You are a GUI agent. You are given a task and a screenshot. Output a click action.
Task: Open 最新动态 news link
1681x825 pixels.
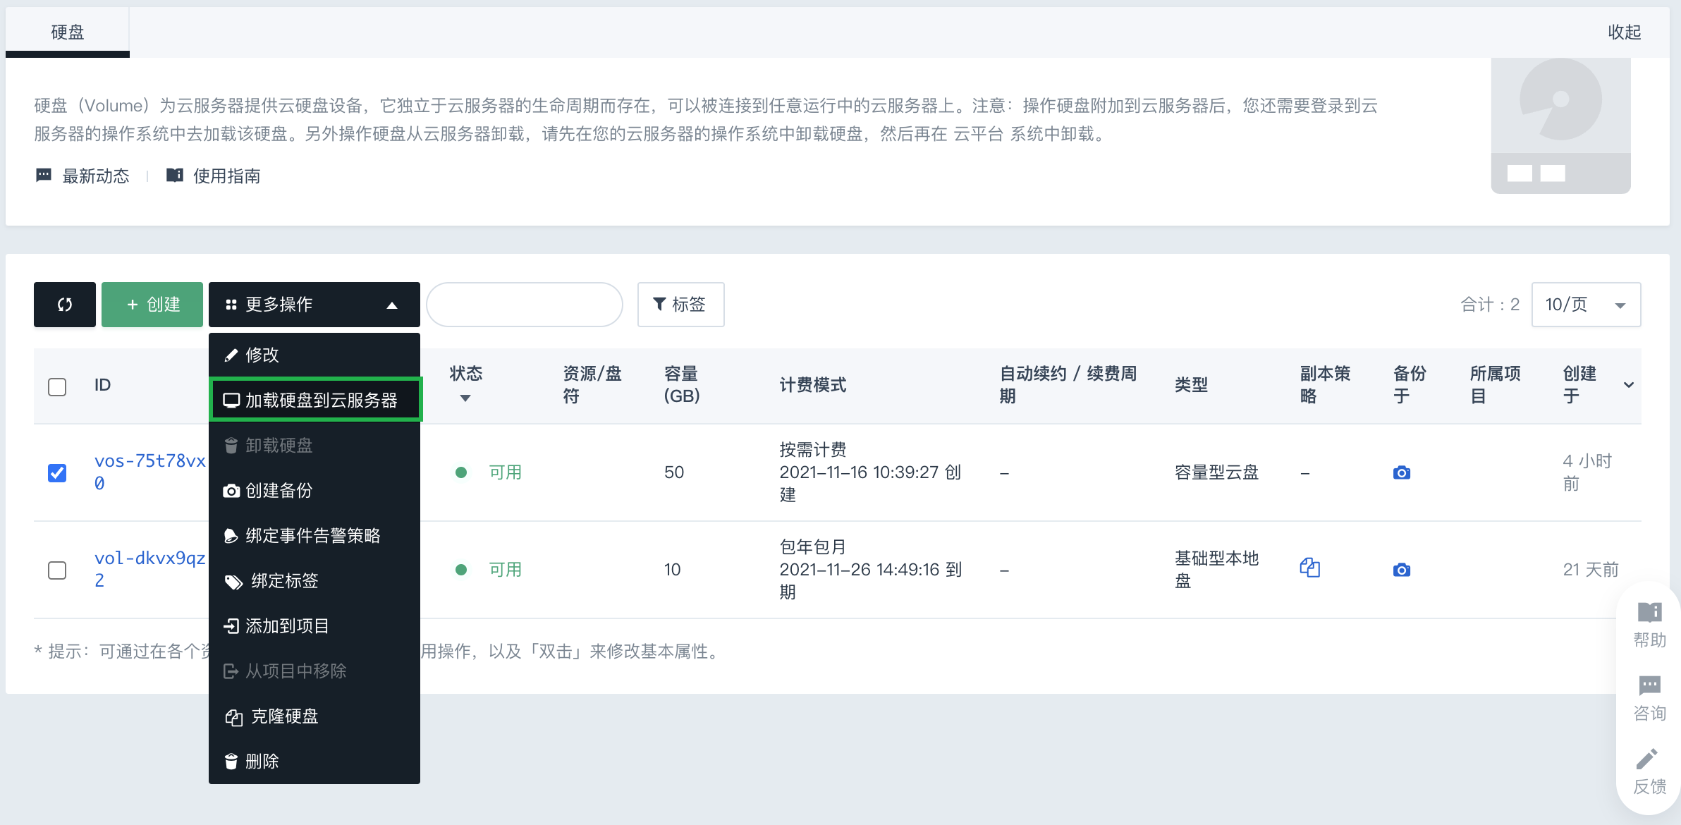coord(82,176)
